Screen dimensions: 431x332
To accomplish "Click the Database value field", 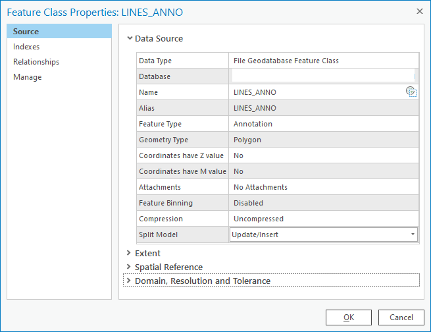I will (322, 76).
